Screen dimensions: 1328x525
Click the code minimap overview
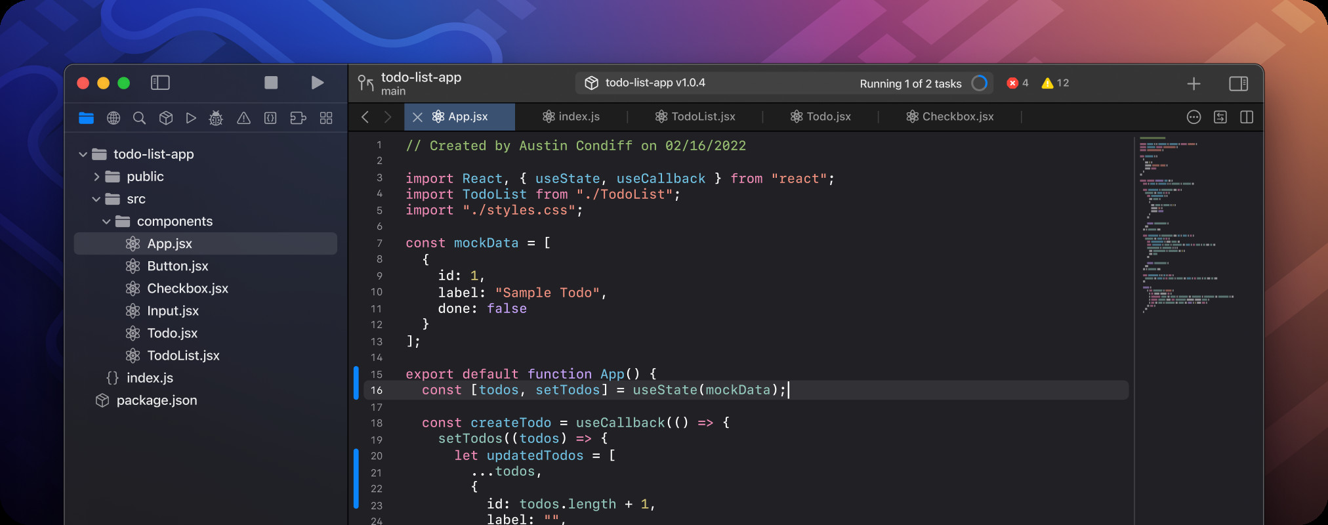(1186, 225)
